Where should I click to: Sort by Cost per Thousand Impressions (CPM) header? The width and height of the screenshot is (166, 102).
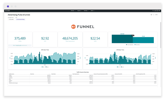(x=101, y=74)
